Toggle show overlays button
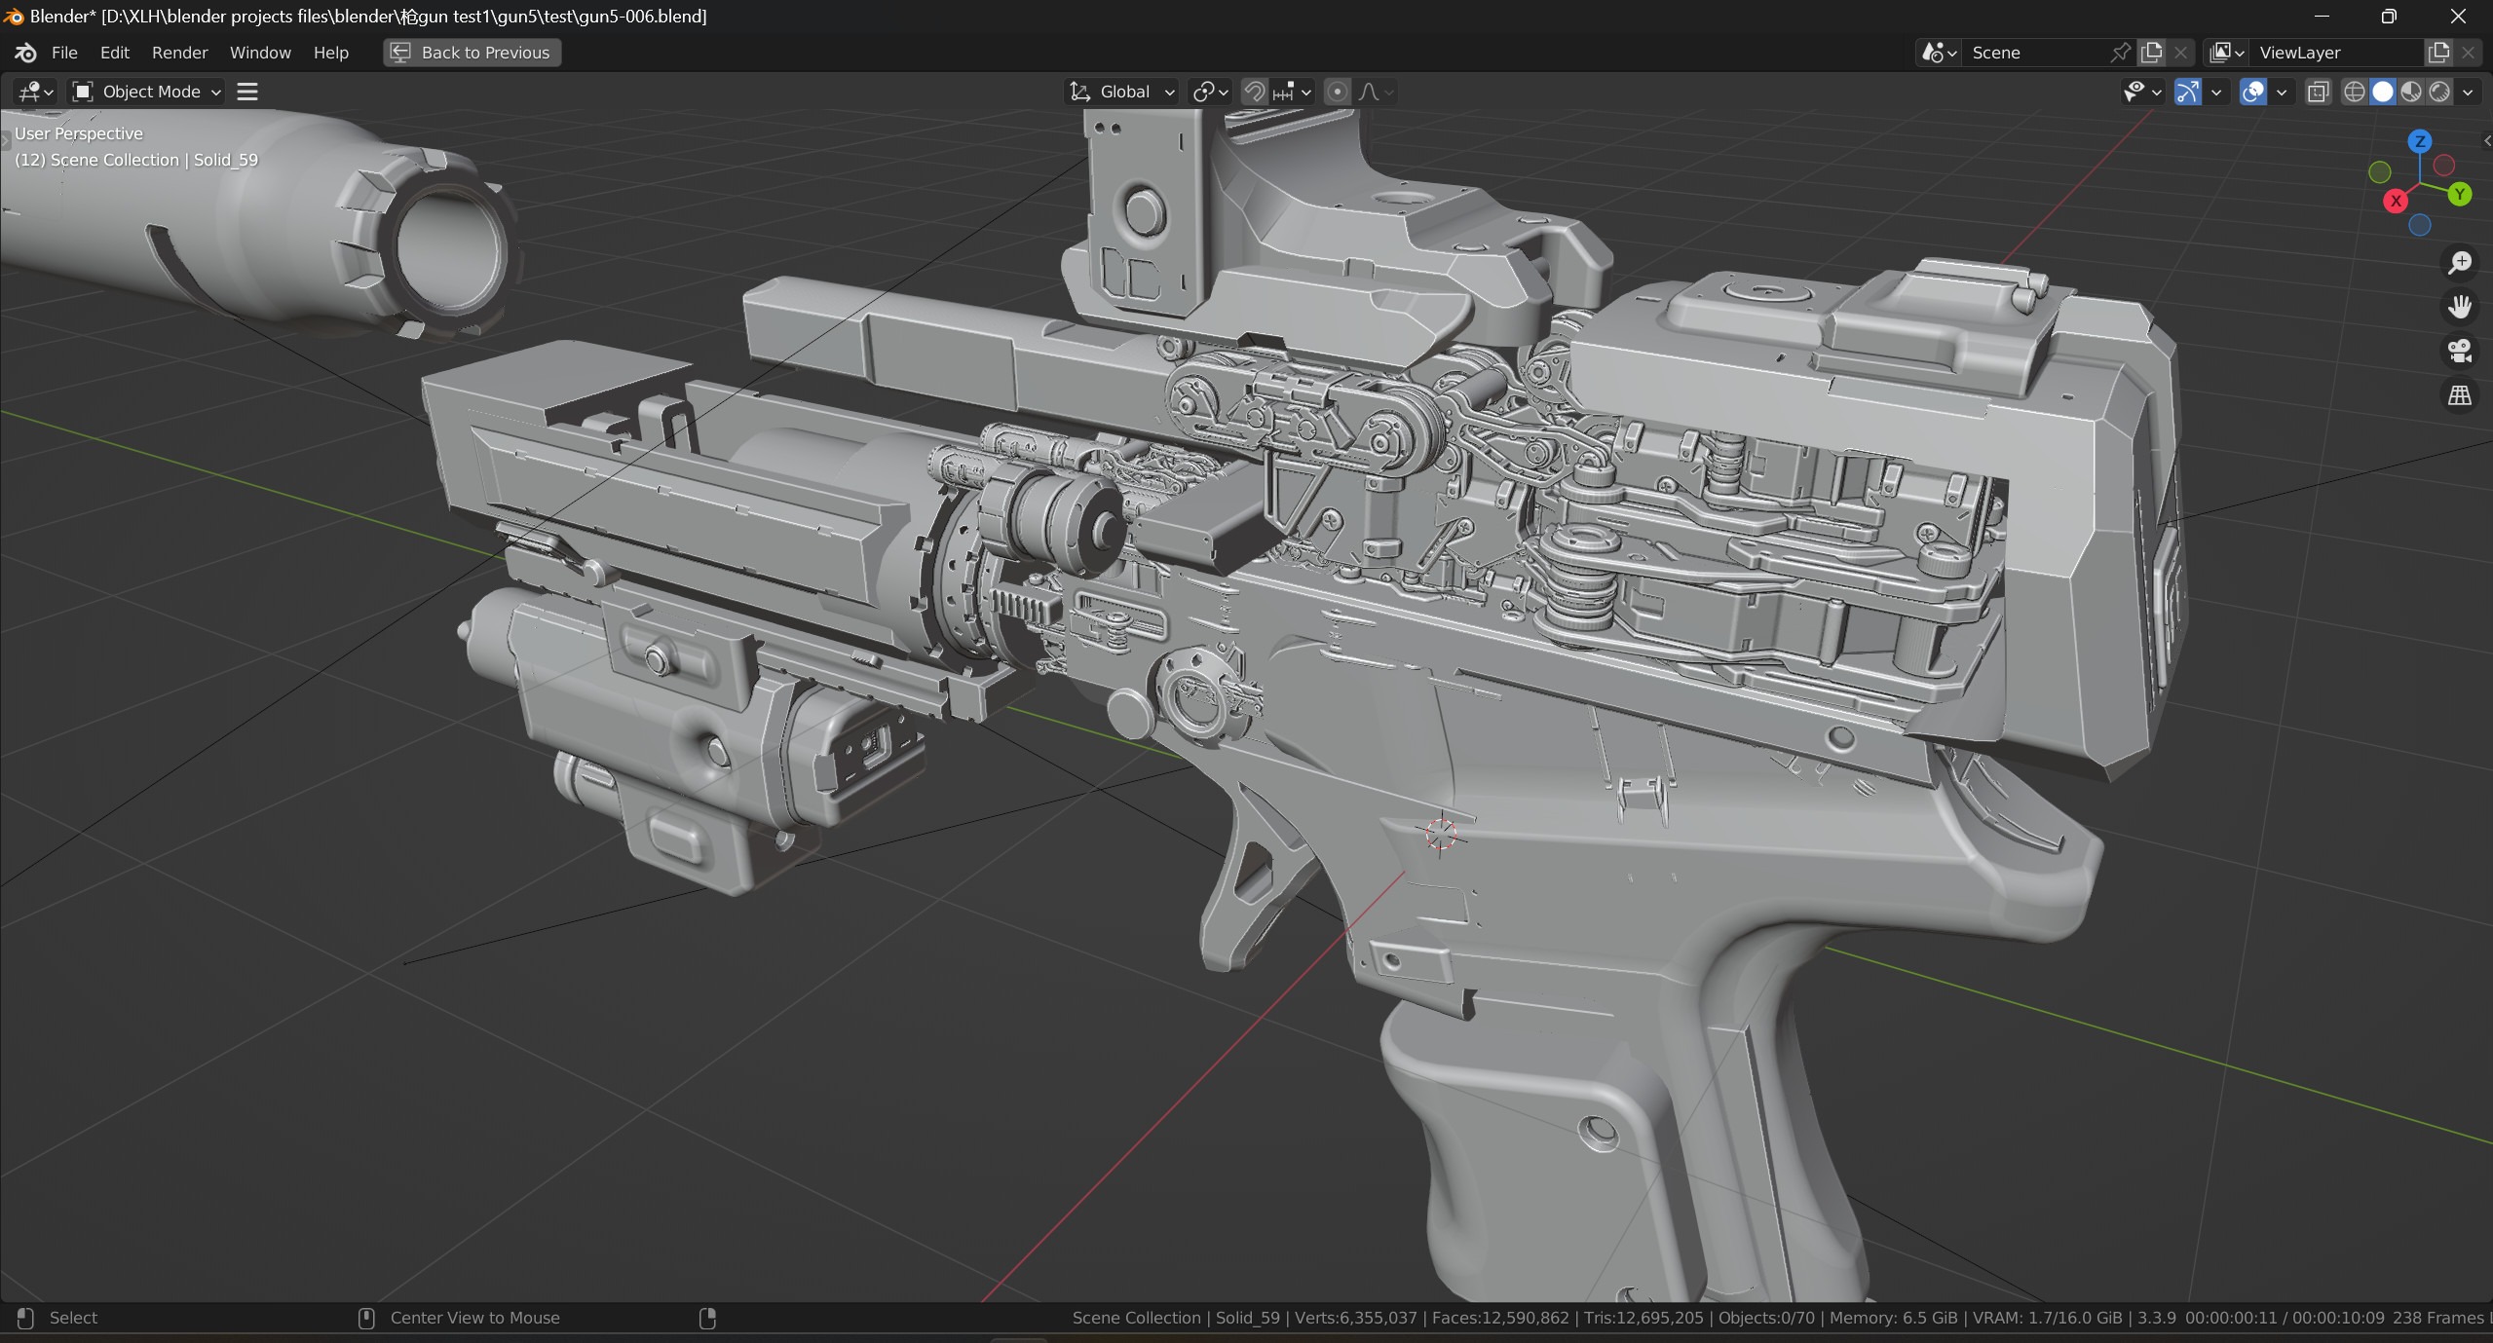Viewport: 2493px width, 1343px height. coord(2252,92)
